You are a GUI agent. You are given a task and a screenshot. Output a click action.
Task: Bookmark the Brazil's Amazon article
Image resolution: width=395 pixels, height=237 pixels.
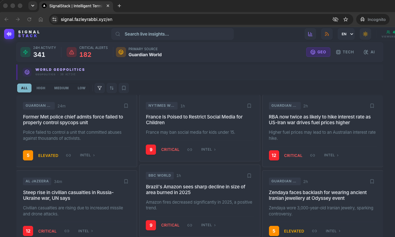click(x=249, y=176)
